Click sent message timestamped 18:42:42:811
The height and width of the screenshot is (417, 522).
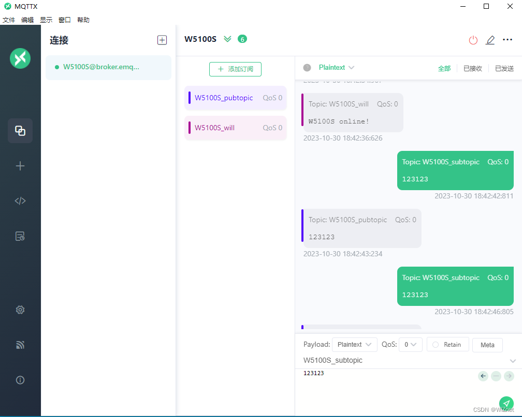(455, 171)
